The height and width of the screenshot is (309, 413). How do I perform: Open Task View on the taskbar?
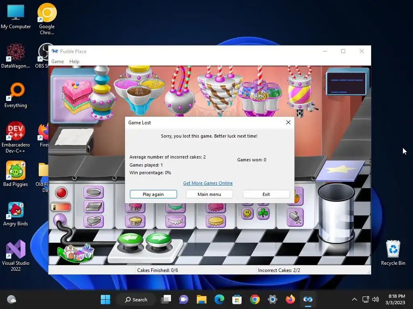(166, 299)
